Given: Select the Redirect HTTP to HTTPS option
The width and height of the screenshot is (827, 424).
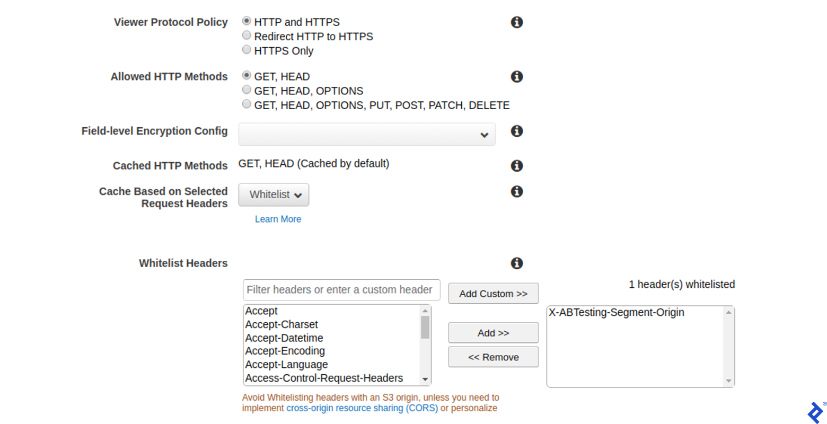Looking at the screenshot, I should pyautogui.click(x=246, y=35).
